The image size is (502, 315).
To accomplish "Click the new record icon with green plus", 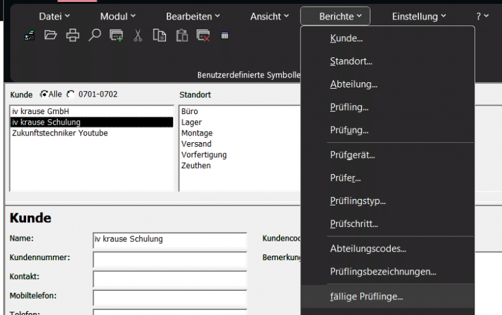I will click(x=116, y=35).
